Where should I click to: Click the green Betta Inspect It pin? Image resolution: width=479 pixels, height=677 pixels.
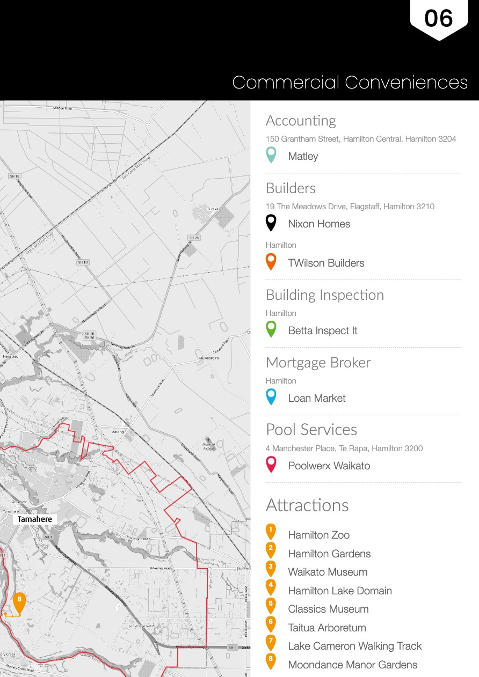pyautogui.click(x=271, y=329)
